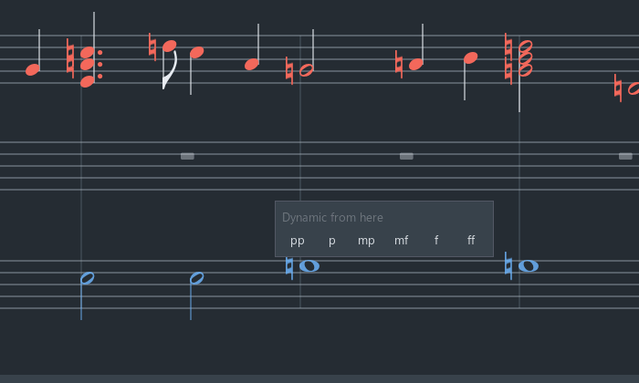Select the red single half note with a natural above the popup
The image size is (639, 383).
(307, 70)
